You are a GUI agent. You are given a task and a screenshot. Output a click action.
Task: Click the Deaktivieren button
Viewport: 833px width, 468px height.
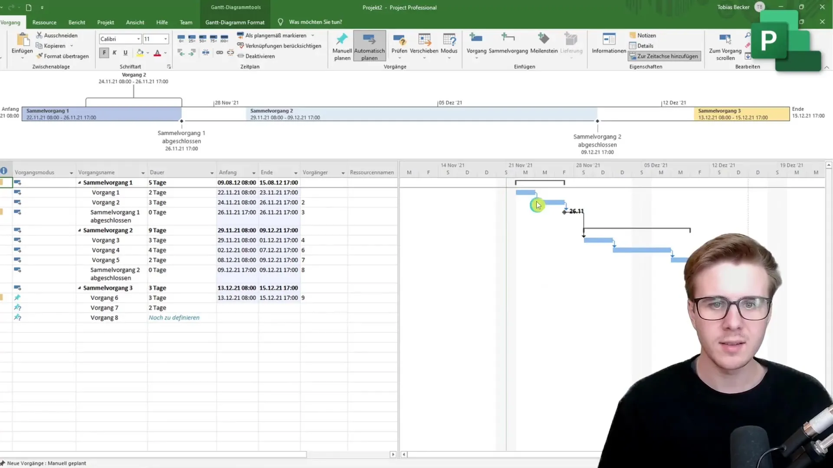point(256,56)
